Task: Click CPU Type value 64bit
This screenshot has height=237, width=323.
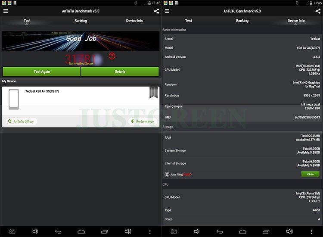Action: tap(317, 210)
